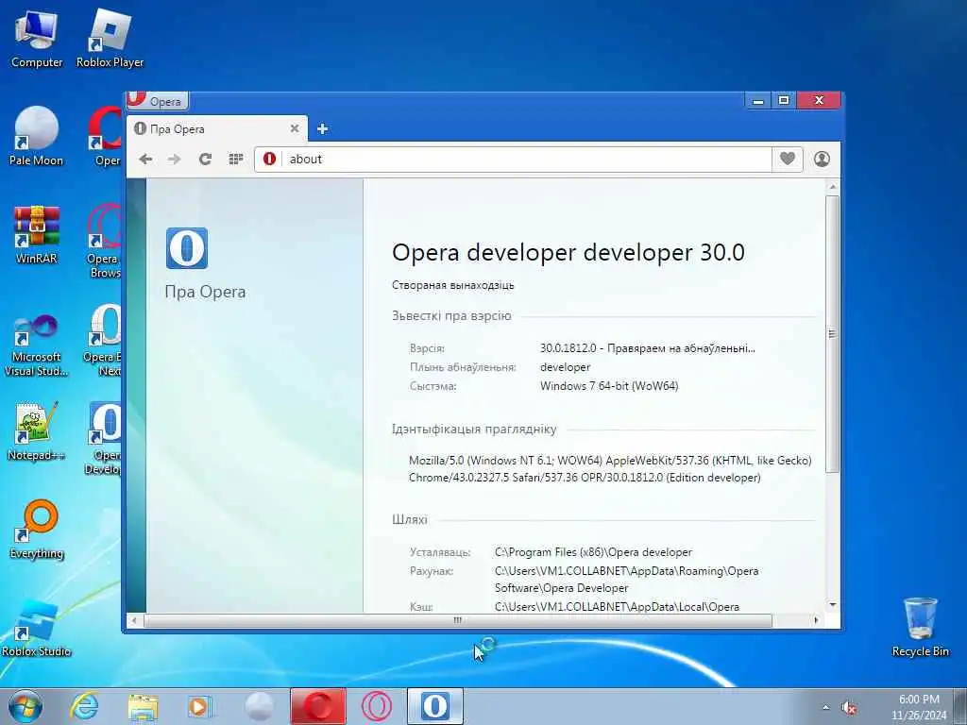Click horizontal scrollbar left arrow
The width and height of the screenshot is (967, 725).
134,620
